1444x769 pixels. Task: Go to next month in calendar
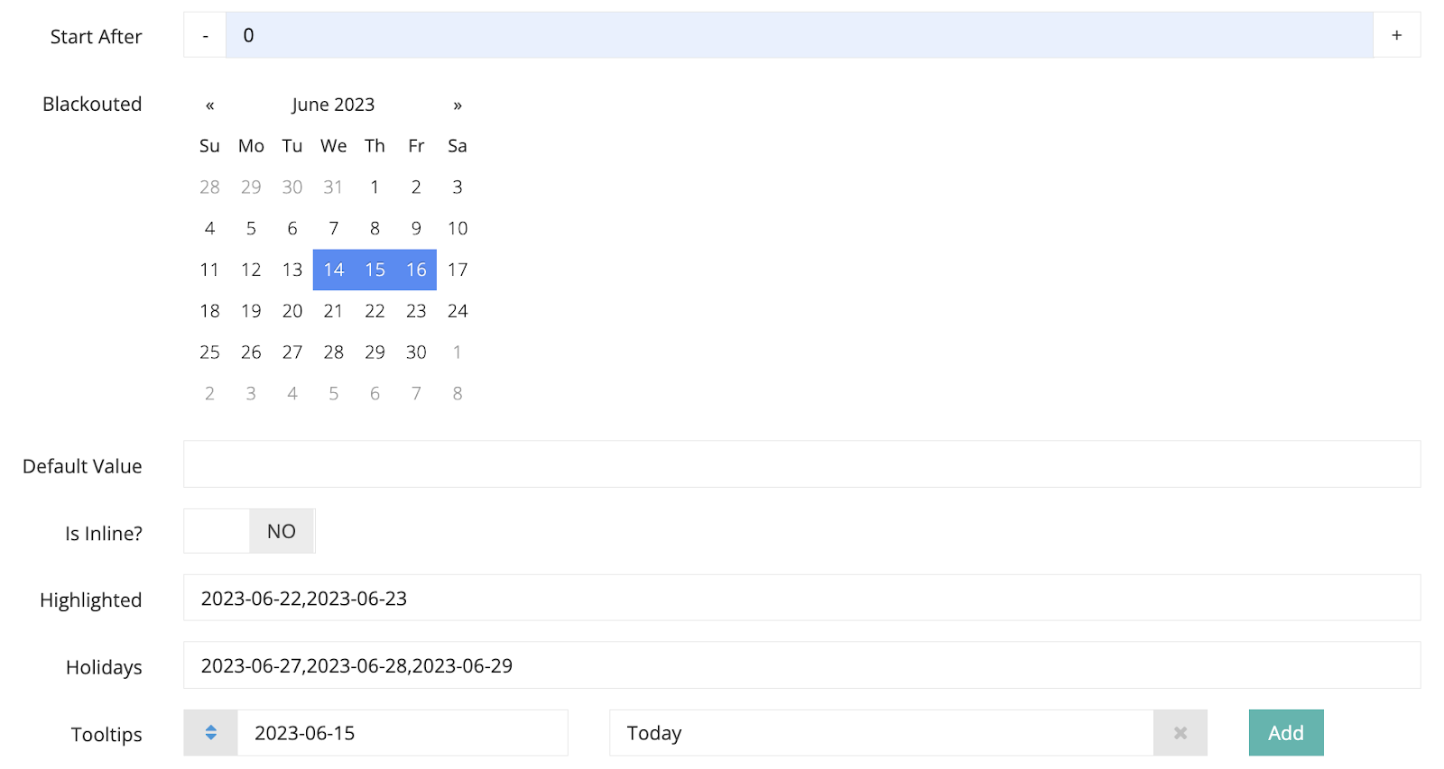click(x=458, y=105)
